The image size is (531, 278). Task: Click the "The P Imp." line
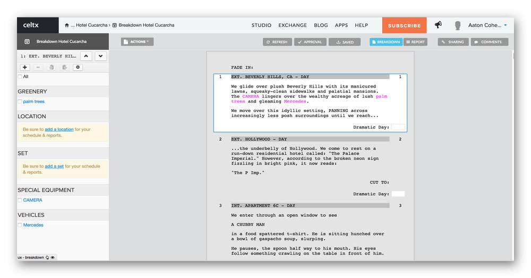click(x=247, y=173)
